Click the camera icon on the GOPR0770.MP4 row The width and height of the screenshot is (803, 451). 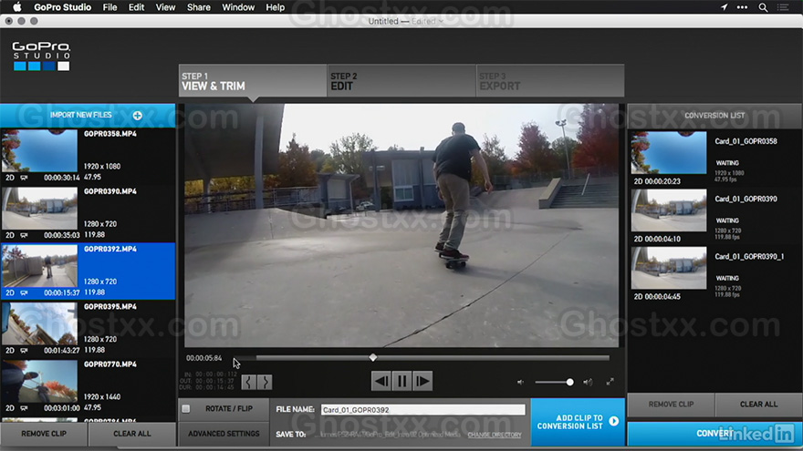pos(24,408)
